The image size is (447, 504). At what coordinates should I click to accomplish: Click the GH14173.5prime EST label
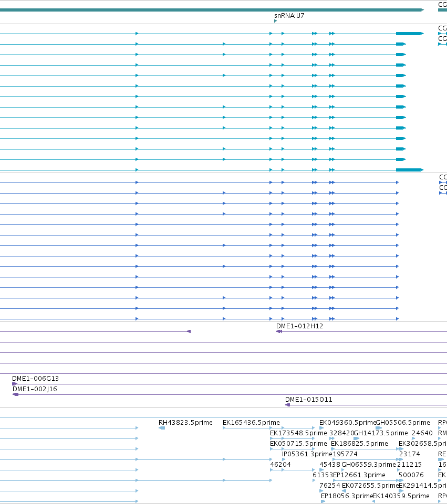[x=381, y=433]
